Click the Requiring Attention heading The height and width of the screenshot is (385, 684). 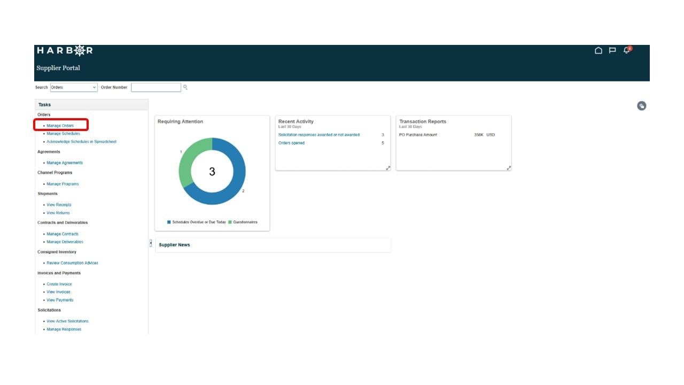click(180, 121)
